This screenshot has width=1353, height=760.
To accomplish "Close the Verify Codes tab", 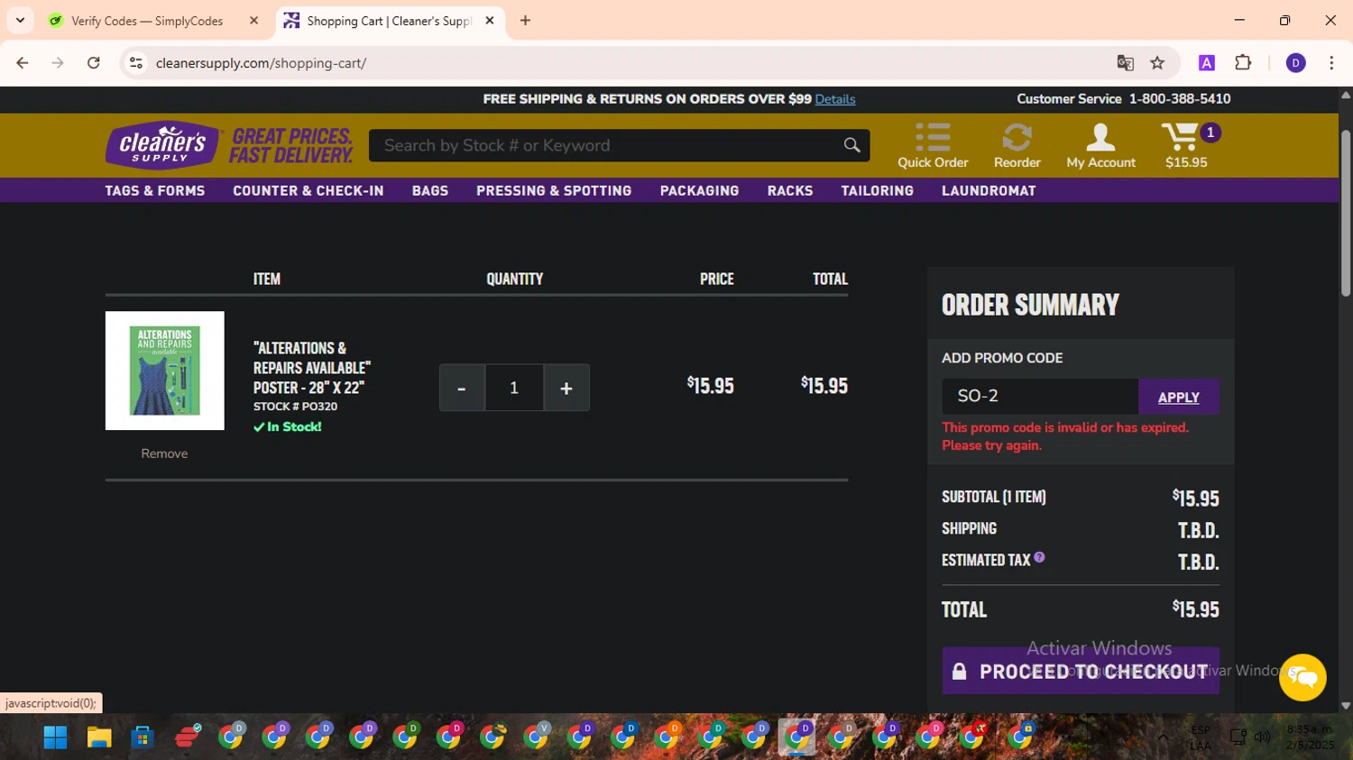I will point(253,21).
